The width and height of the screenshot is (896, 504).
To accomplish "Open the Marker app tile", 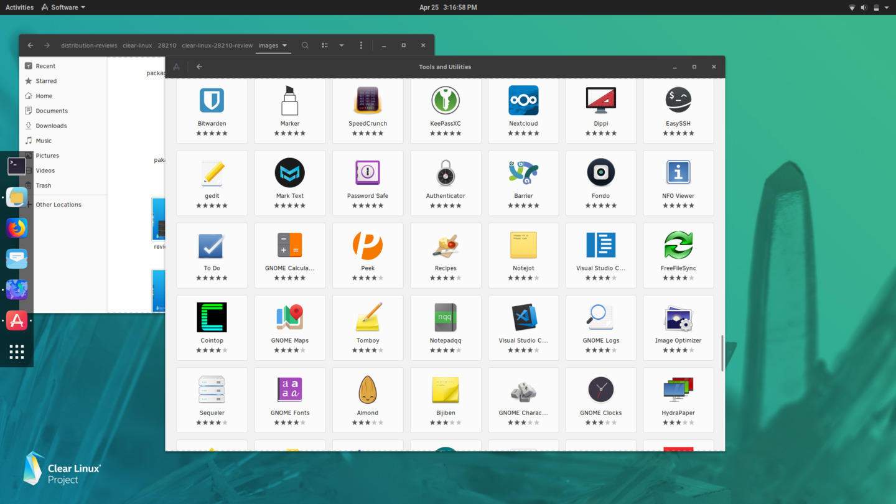I will click(x=290, y=111).
